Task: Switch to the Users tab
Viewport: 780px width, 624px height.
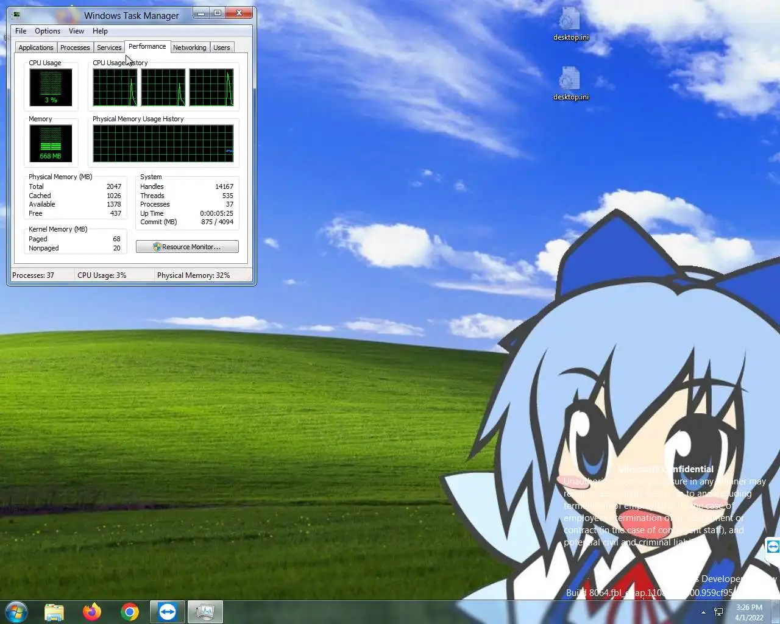Action: [222, 48]
